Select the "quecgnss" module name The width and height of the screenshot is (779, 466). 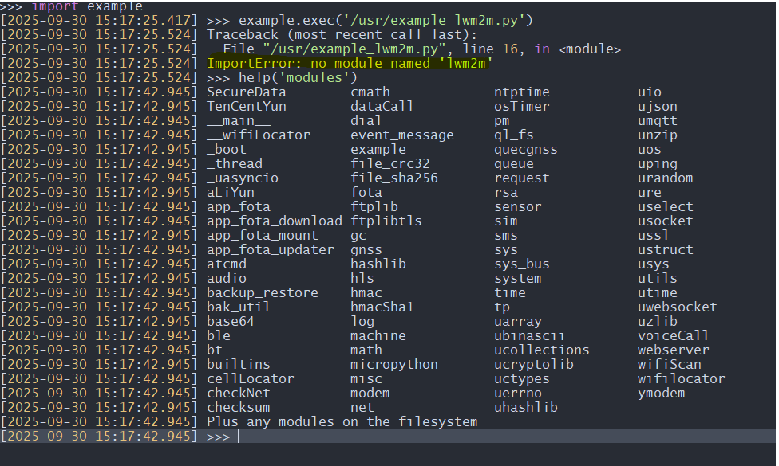point(525,149)
